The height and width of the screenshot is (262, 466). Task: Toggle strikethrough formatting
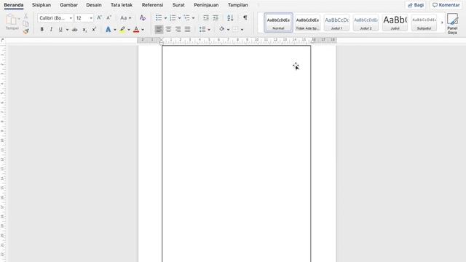click(x=75, y=29)
